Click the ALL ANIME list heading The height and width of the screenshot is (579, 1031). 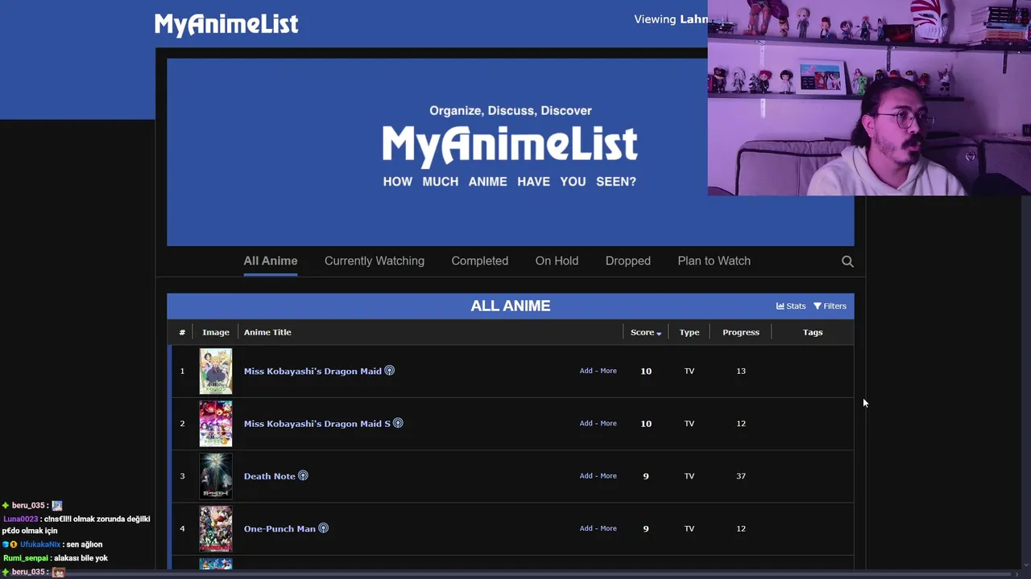511,306
